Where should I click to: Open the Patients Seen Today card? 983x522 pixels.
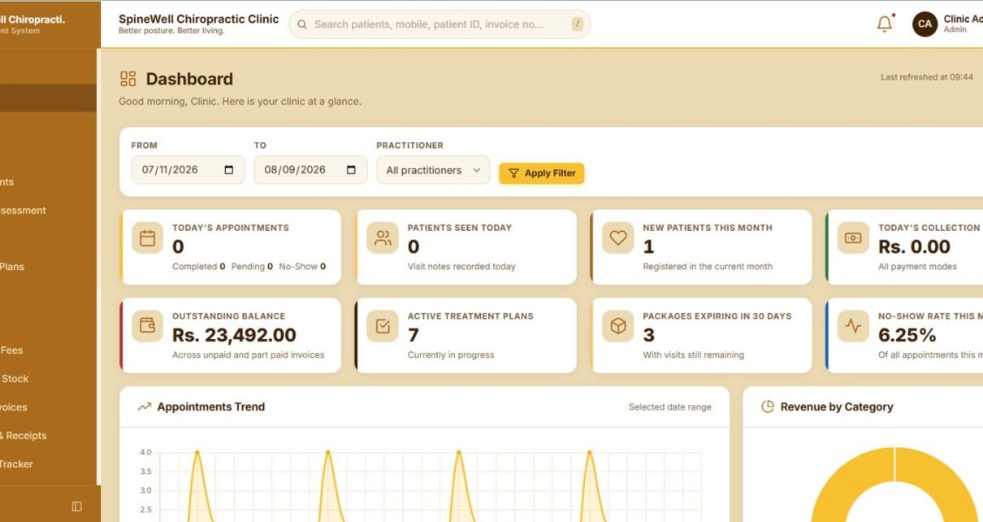(x=466, y=247)
